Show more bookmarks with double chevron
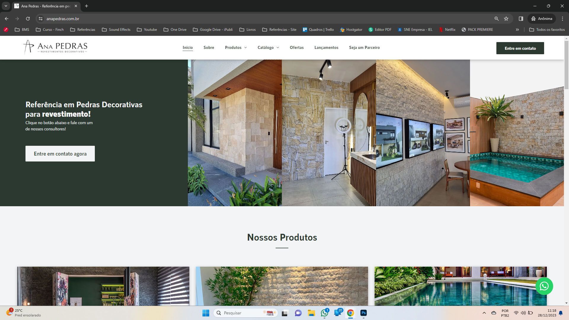Viewport: 569px width, 320px height. (x=517, y=30)
